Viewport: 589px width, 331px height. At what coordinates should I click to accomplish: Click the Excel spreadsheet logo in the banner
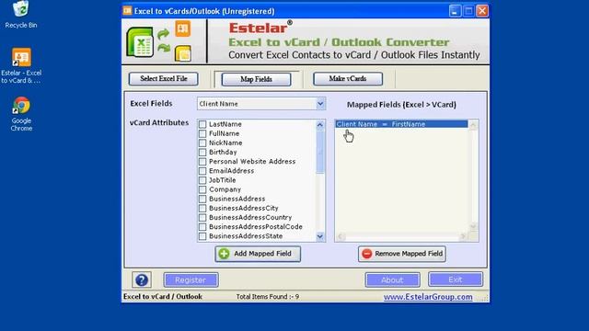(140, 42)
